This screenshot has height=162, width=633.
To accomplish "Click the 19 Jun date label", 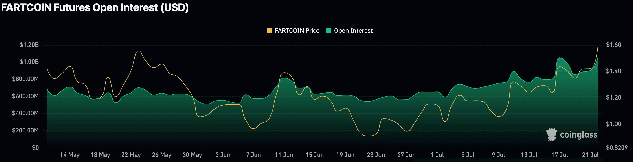I will (x=345, y=155).
